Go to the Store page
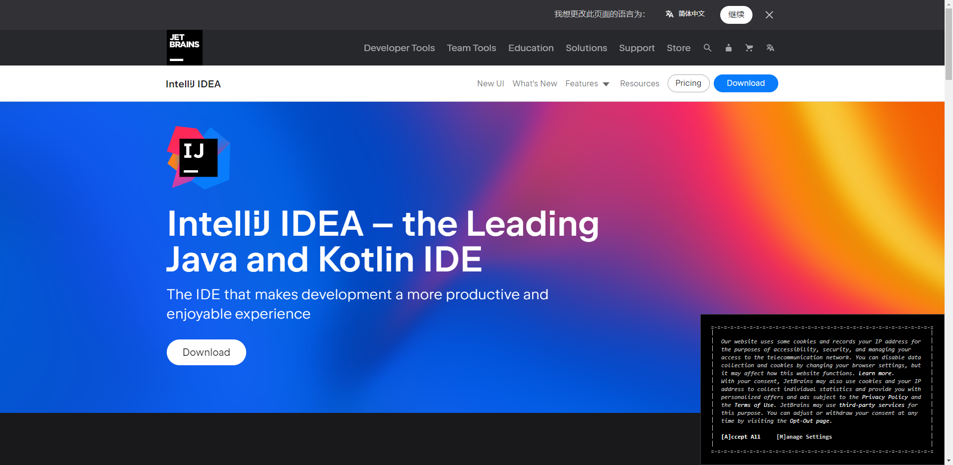Screen dimensions: 953x465 tap(678, 48)
